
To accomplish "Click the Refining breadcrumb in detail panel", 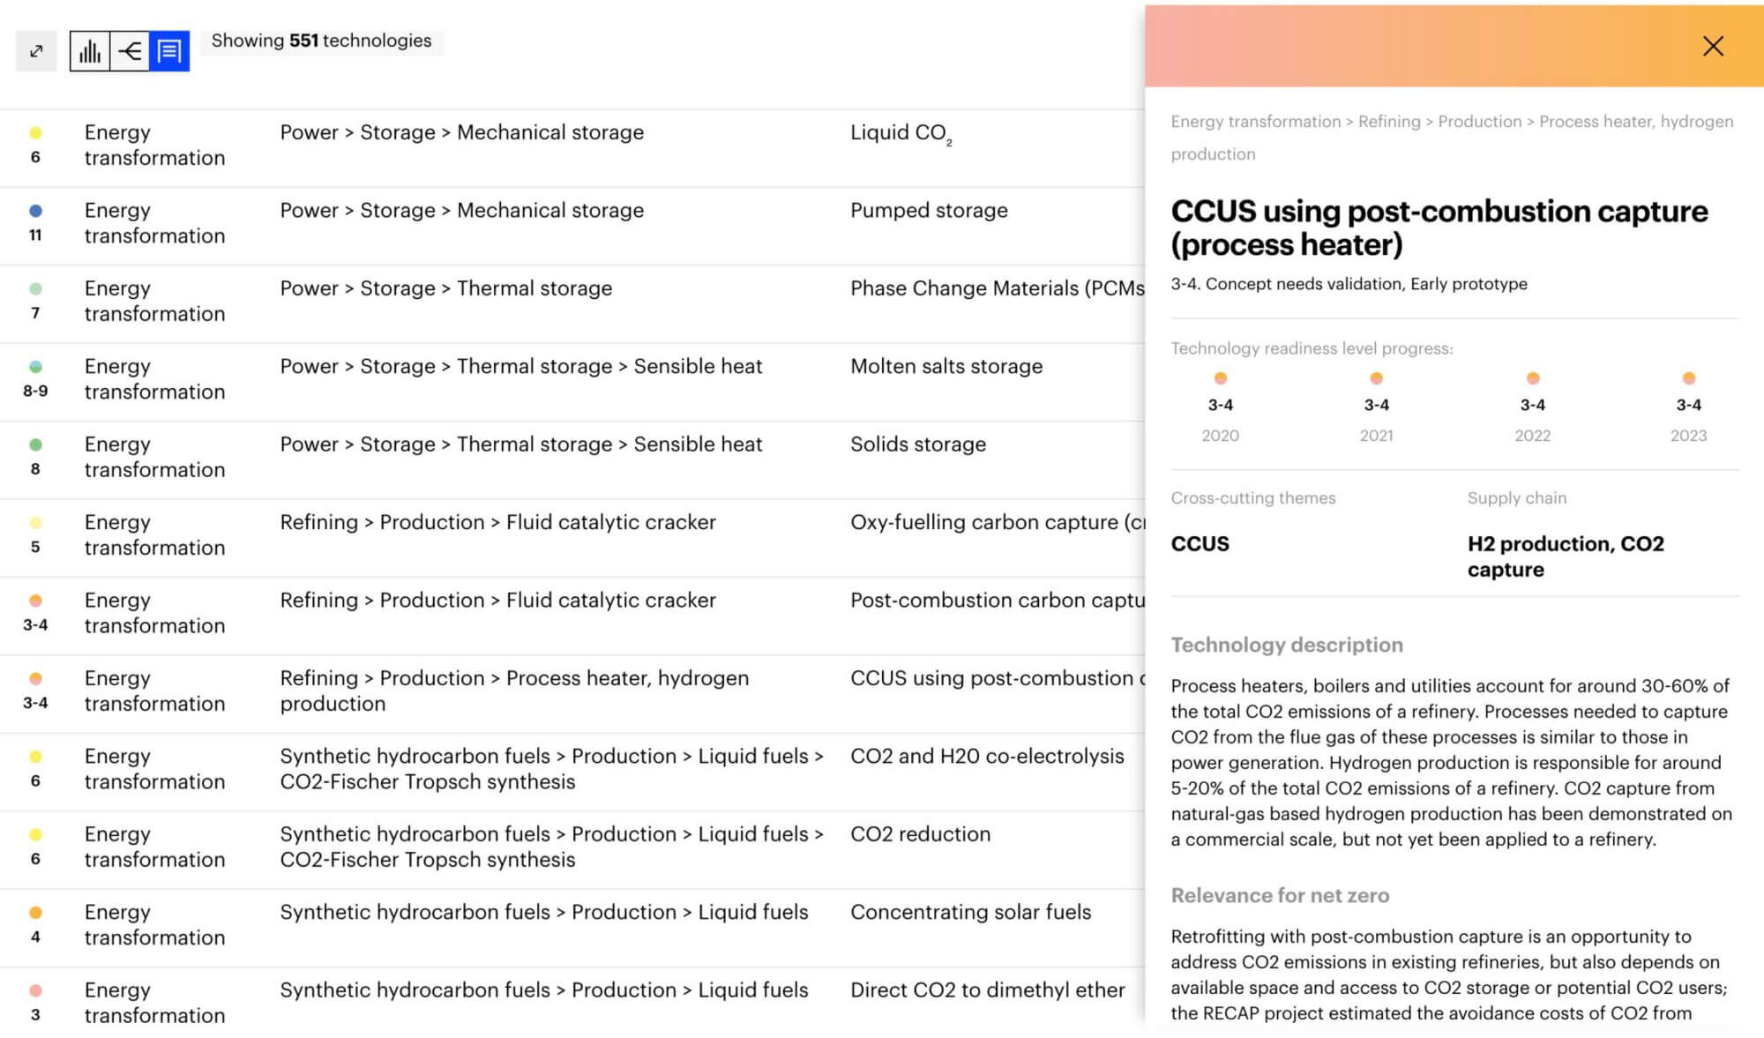I will (x=1388, y=122).
